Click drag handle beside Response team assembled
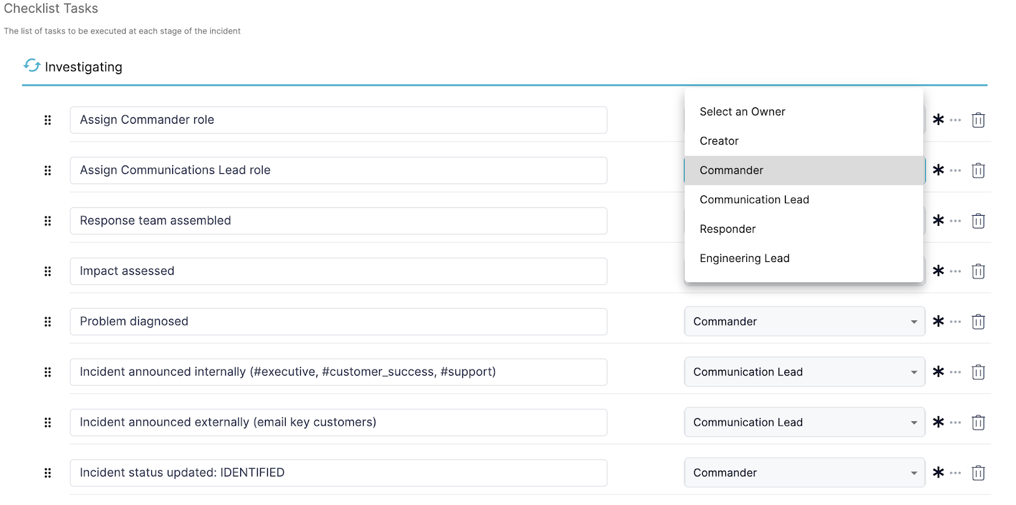 pyautogui.click(x=48, y=221)
